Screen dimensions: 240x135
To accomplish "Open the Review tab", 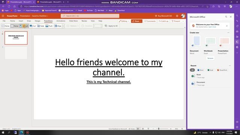I will pyautogui.click(x=84, y=21).
